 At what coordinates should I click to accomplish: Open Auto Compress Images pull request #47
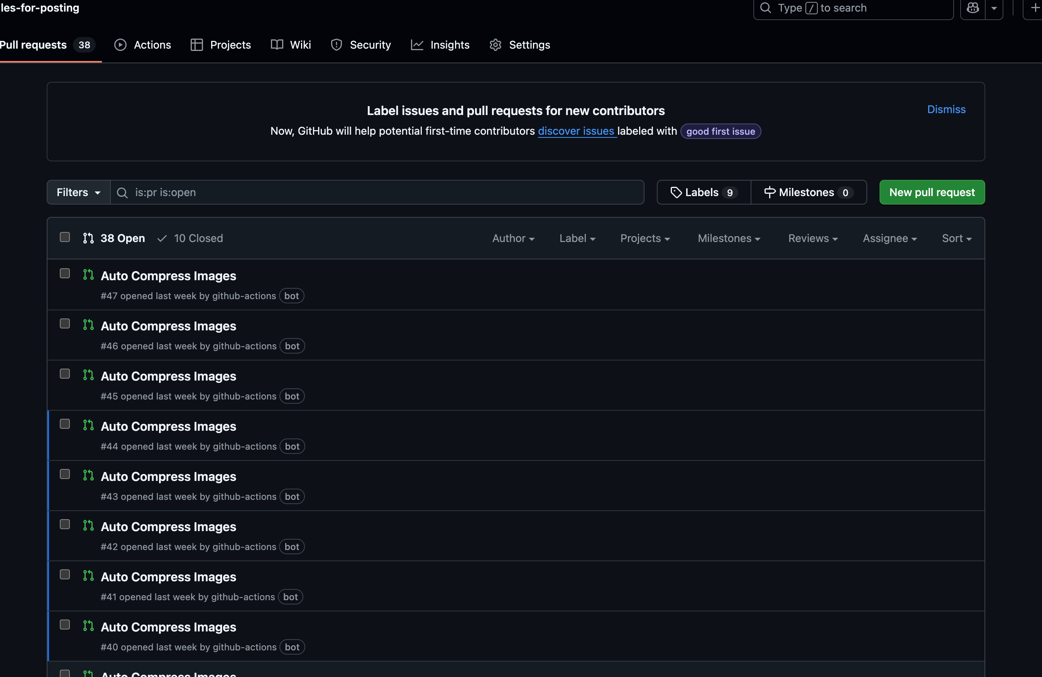click(x=169, y=276)
